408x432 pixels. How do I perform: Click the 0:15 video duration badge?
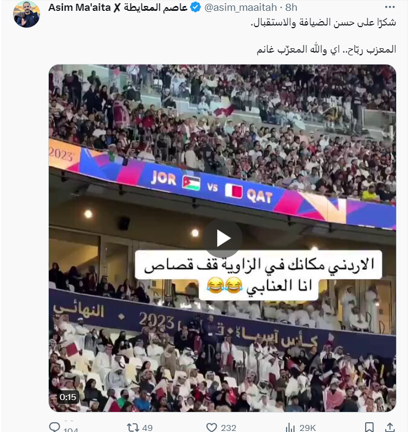(68, 397)
